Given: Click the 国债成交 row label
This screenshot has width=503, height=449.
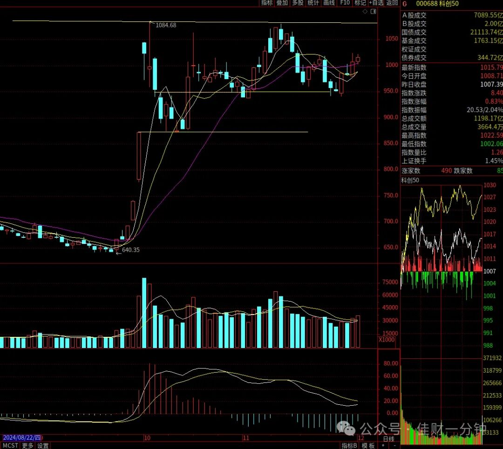Looking at the screenshot, I should [x=414, y=33].
